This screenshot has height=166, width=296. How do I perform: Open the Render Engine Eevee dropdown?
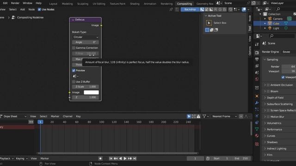click(289, 52)
